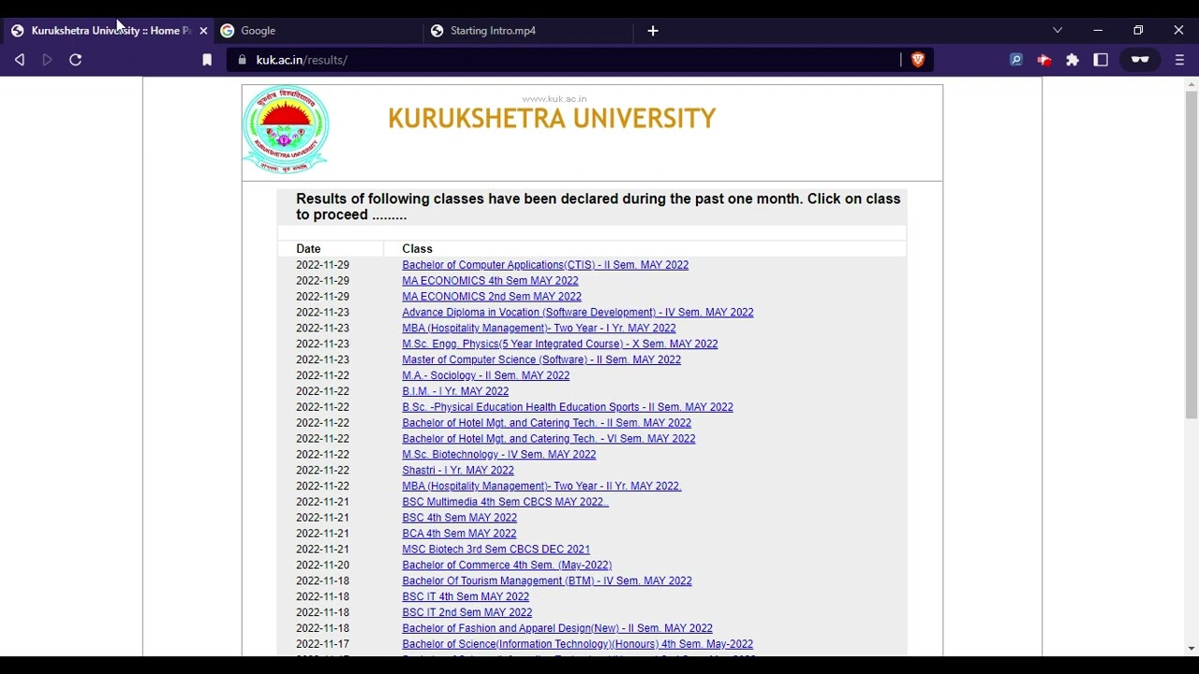Toggle the sidebar panel icon

pos(1102,60)
